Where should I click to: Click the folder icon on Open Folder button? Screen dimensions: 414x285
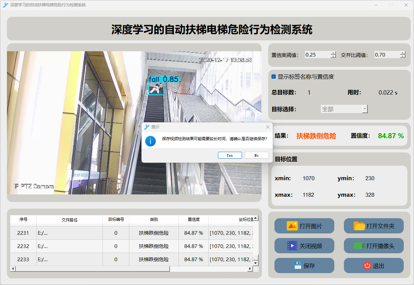click(x=359, y=226)
